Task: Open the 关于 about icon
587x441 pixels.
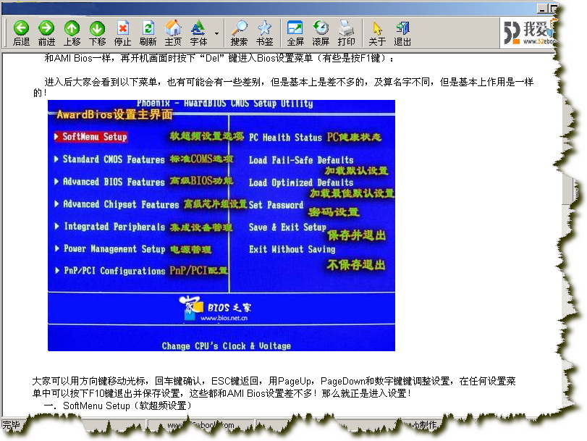Action: (x=377, y=33)
